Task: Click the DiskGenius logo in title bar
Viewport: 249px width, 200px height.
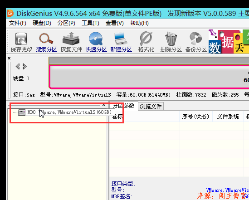Action: (10, 13)
